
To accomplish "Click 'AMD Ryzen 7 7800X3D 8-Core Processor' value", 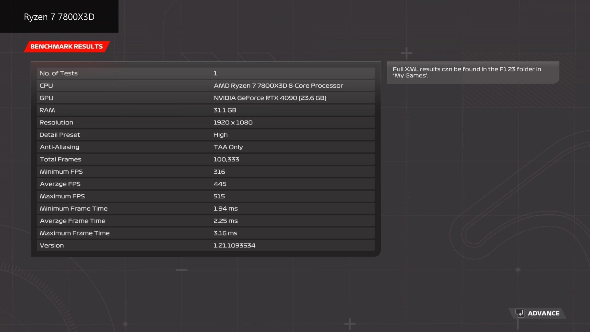I will [278, 86].
